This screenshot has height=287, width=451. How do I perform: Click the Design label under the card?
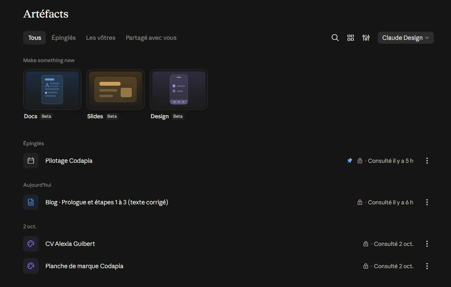(160, 116)
